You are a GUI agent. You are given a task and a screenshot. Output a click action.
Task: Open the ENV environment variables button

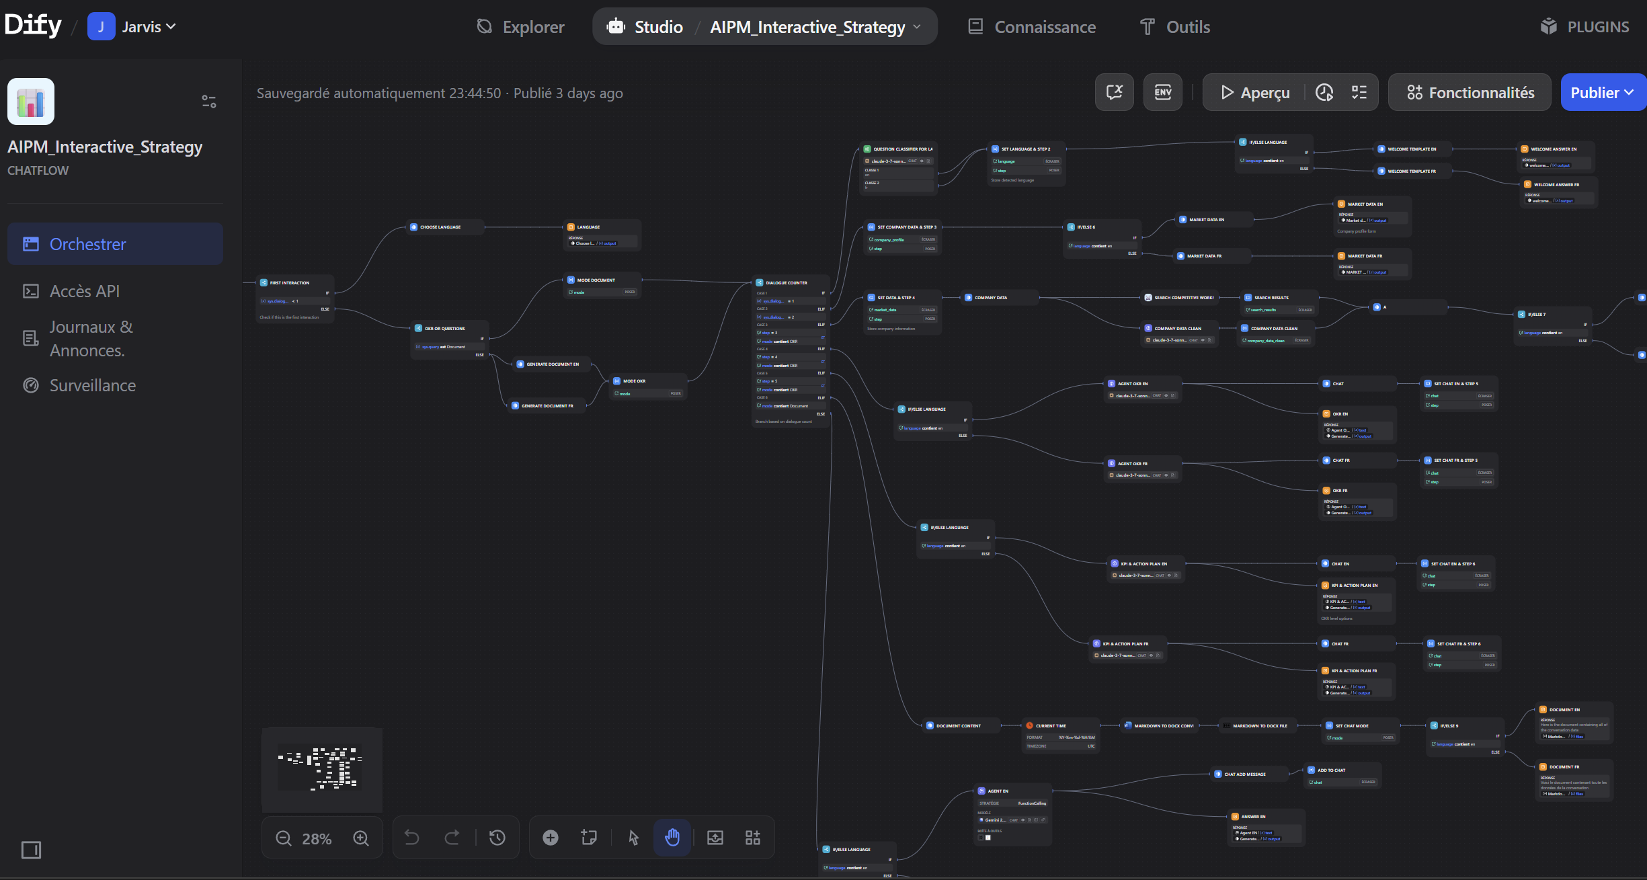(x=1163, y=92)
